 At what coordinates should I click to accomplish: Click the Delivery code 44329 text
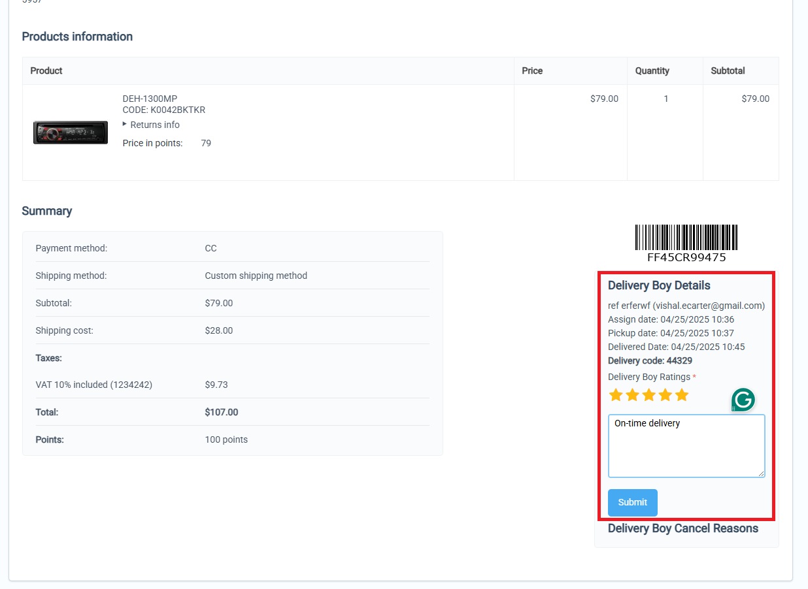point(650,360)
